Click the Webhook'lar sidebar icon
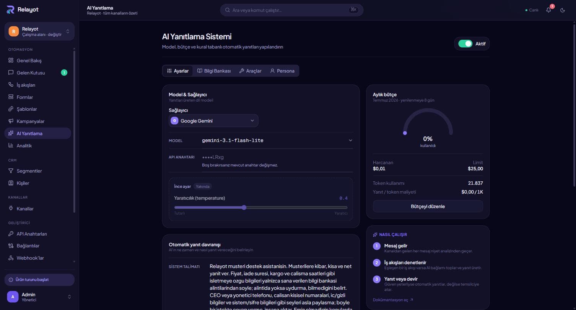Viewport: 576px width, 310px height. point(11,258)
